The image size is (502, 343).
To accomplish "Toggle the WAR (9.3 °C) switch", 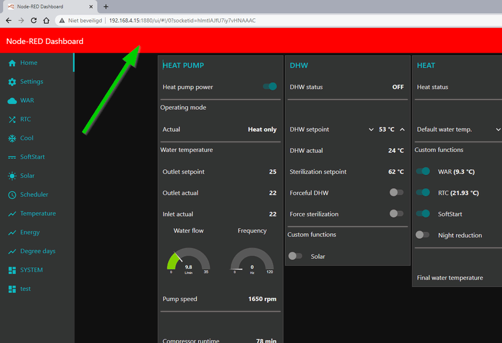I will [x=423, y=171].
